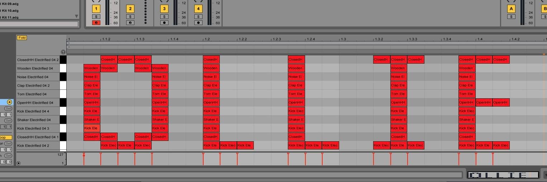Select the Noise note starting at 1.2
Image resolution: width=547 pixels, height=182 pixels.
pyautogui.click(x=211, y=77)
